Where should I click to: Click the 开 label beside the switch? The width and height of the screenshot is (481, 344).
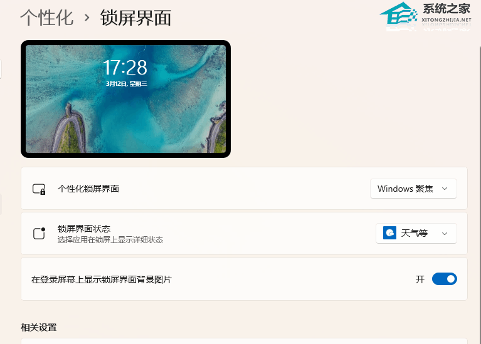tap(420, 279)
